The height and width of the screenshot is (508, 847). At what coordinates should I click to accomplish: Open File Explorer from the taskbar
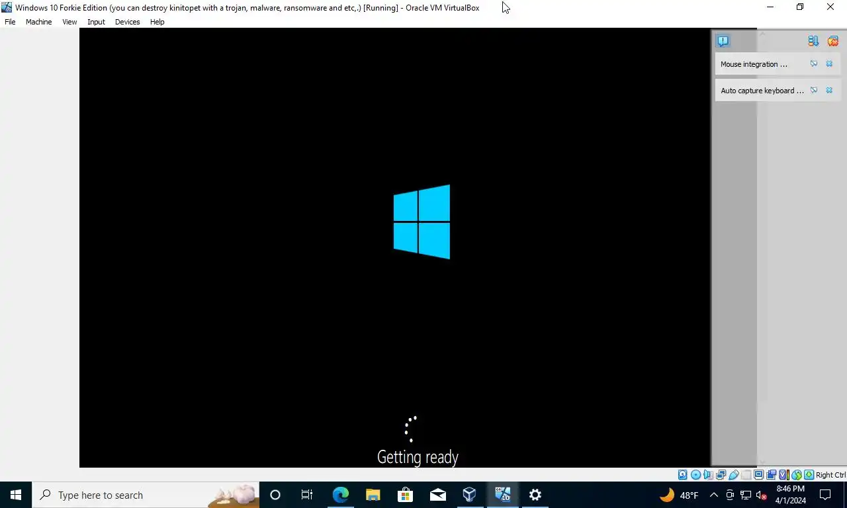coord(373,495)
